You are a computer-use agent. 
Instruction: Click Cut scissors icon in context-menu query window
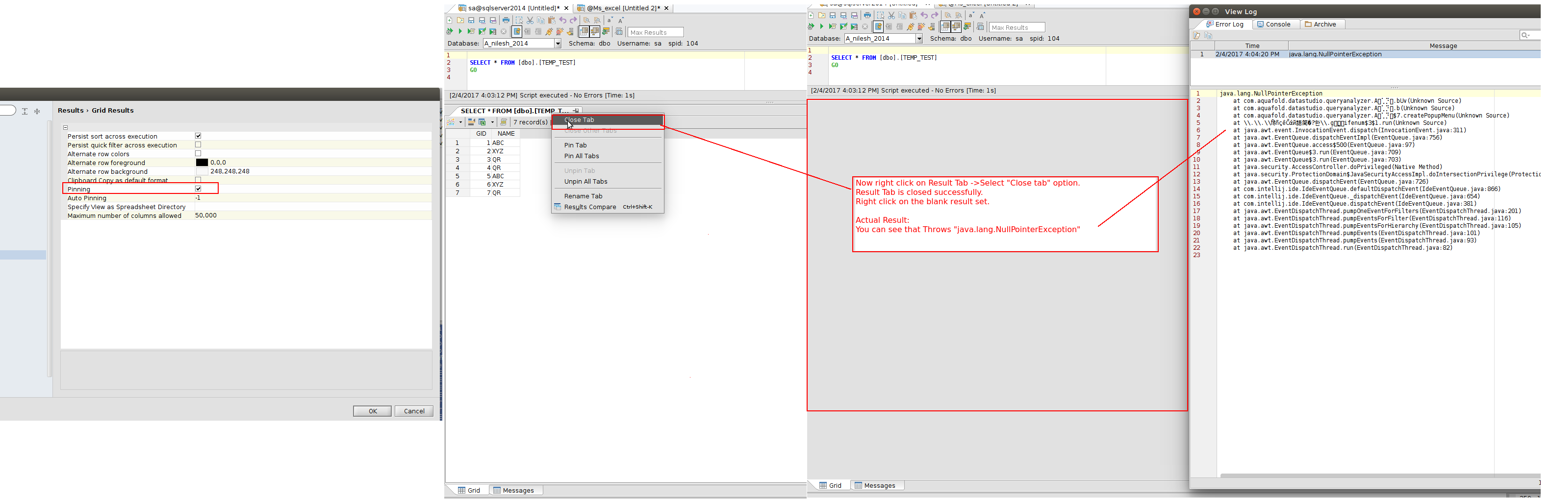[x=531, y=21]
